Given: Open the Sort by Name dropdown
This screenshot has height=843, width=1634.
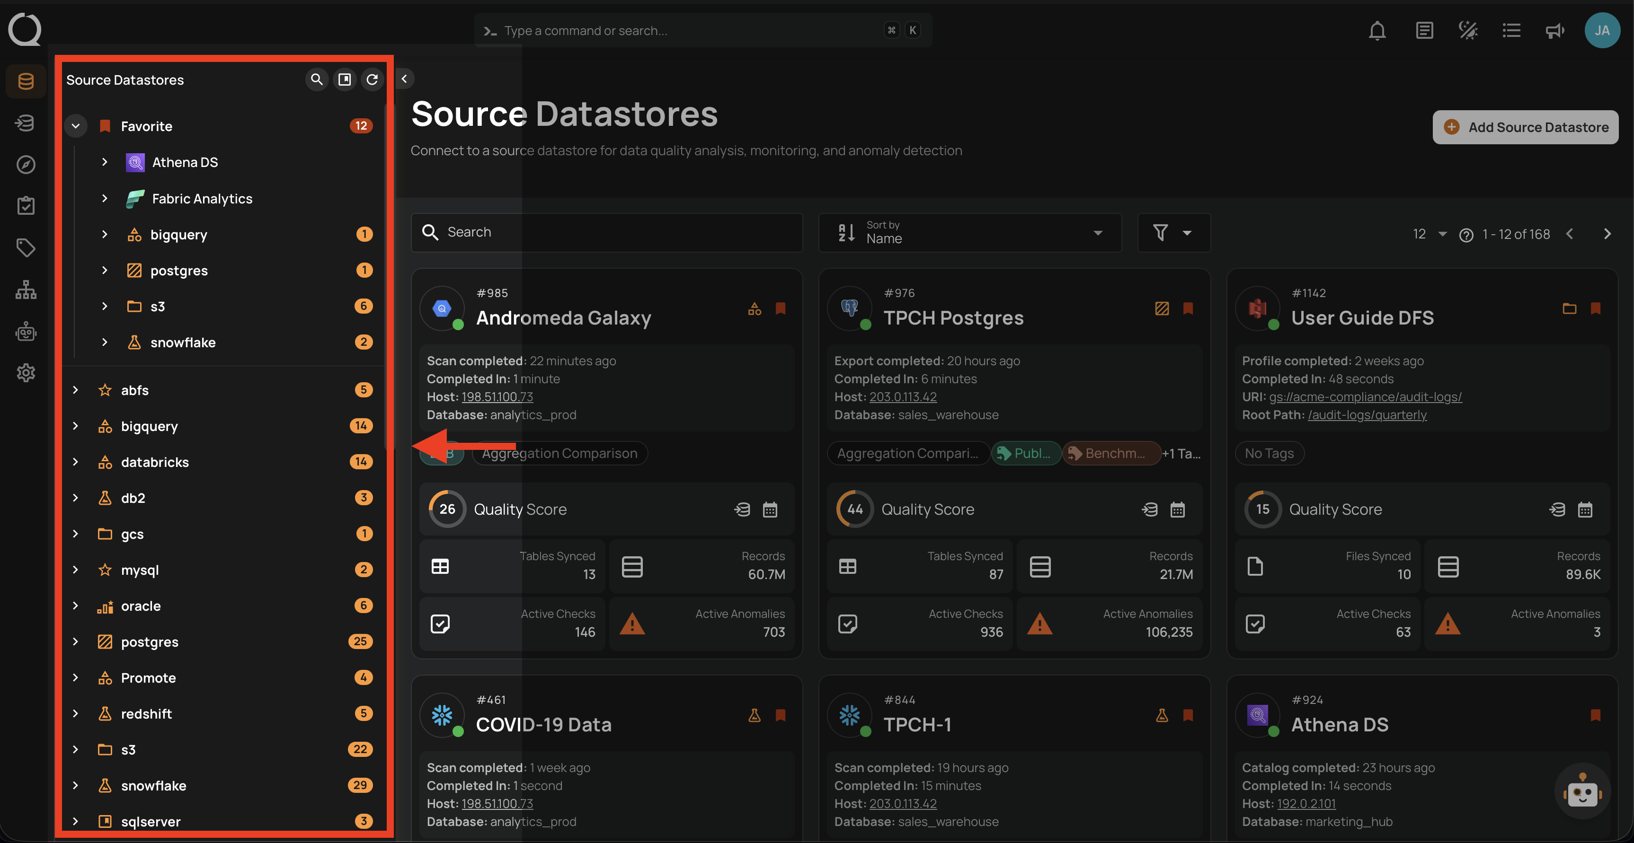Looking at the screenshot, I should [969, 233].
